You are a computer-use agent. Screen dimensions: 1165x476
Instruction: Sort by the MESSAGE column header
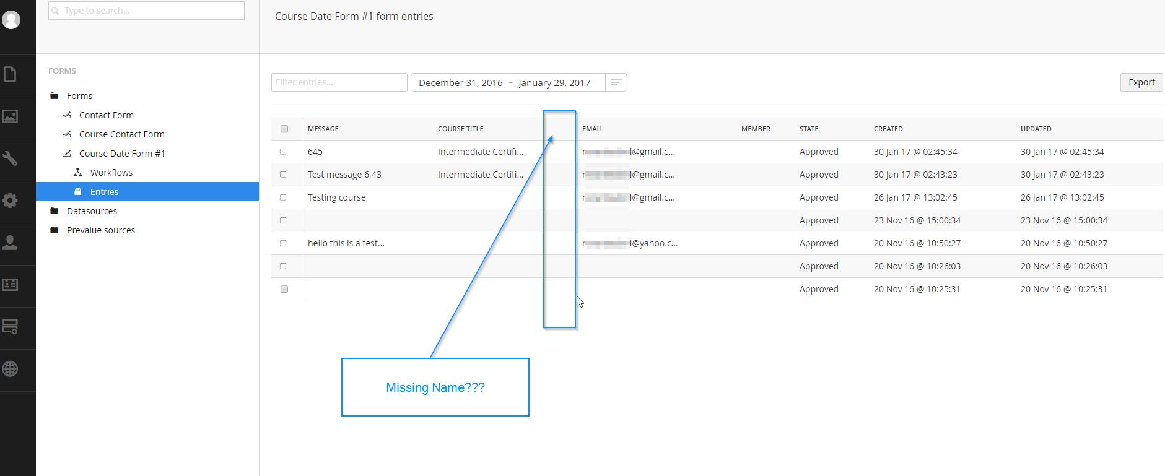click(x=323, y=129)
